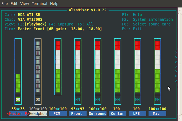
Task: Select the Master F channel label
Action: (x=18, y=114)
